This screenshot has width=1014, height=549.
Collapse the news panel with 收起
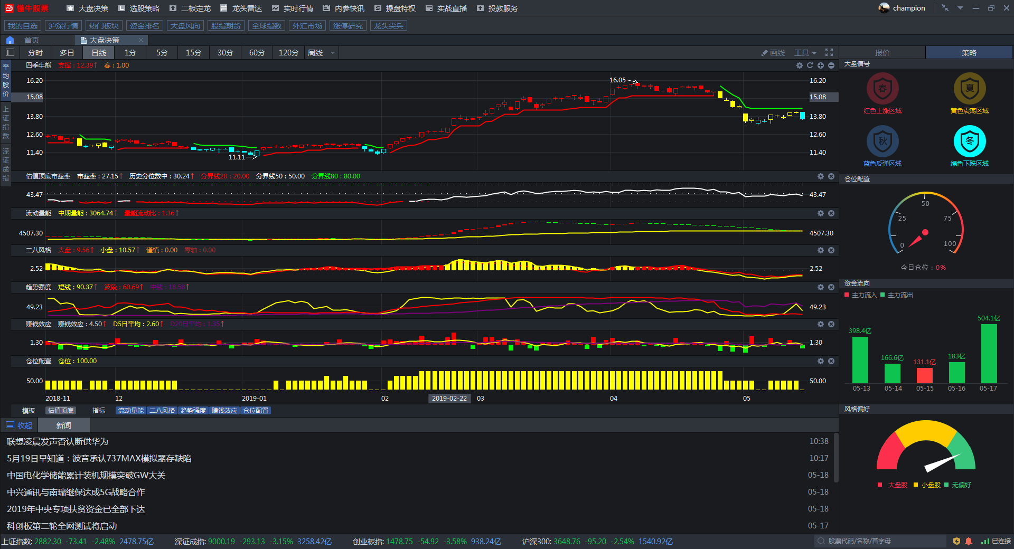click(x=19, y=425)
